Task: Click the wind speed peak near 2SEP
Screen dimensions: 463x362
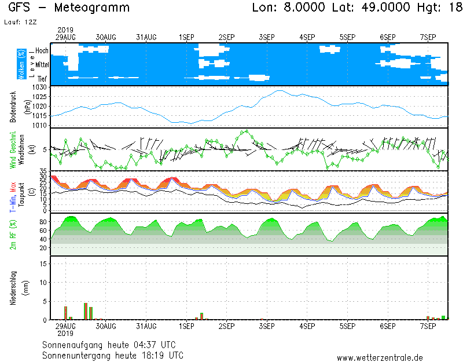Action: click(247, 131)
